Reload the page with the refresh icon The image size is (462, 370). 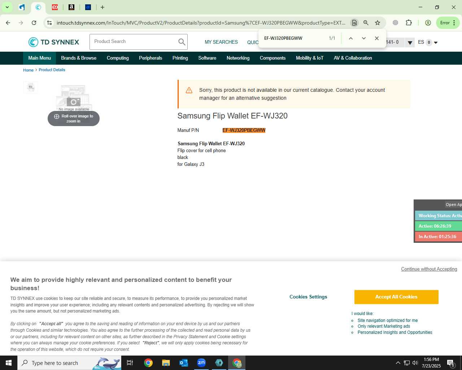(34, 23)
